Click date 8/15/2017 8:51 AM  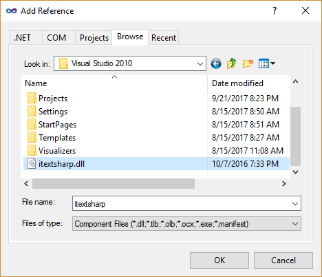coord(246,125)
